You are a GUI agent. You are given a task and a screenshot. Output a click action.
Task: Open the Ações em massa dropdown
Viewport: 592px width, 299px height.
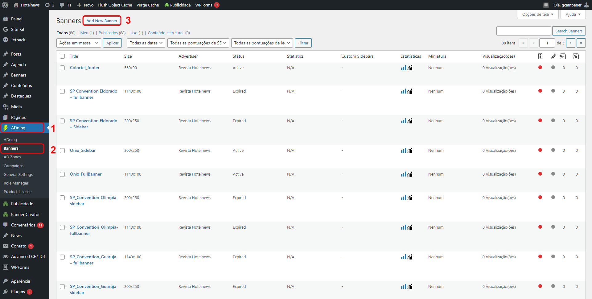click(x=79, y=43)
